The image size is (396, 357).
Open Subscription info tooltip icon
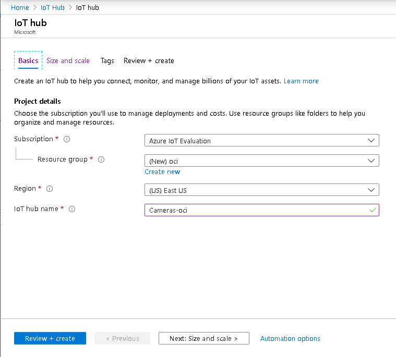point(67,139)
